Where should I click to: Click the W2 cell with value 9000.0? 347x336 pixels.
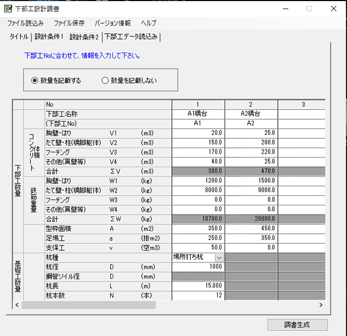[251, 190]
